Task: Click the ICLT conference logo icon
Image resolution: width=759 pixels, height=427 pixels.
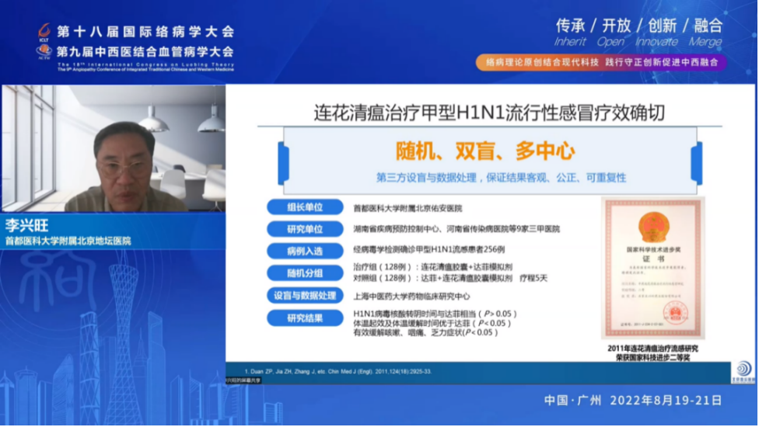Action: (44, 31)
